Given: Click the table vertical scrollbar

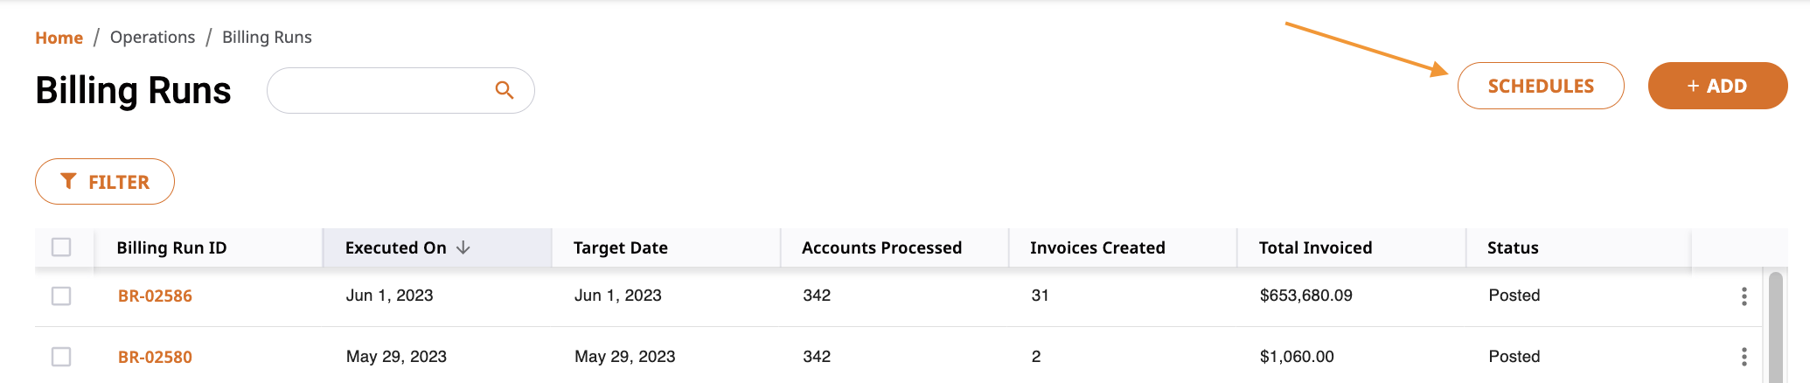Looking at the screenshot, I should point(1775,328).
